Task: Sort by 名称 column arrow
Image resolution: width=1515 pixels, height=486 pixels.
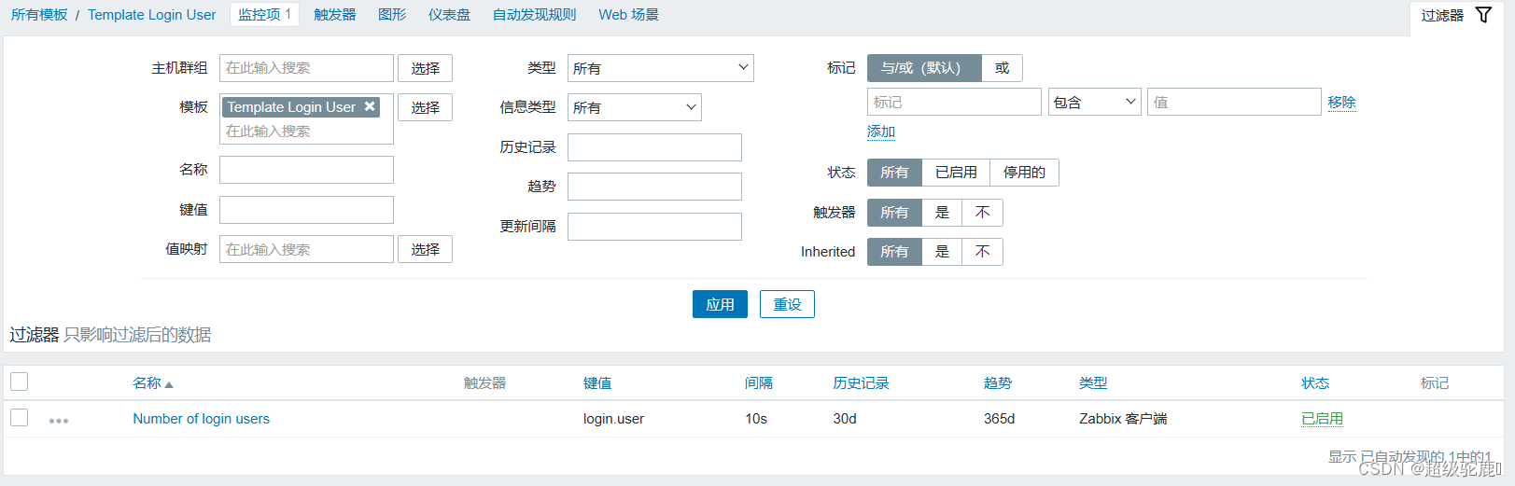Action: click(x=169, y=384)
